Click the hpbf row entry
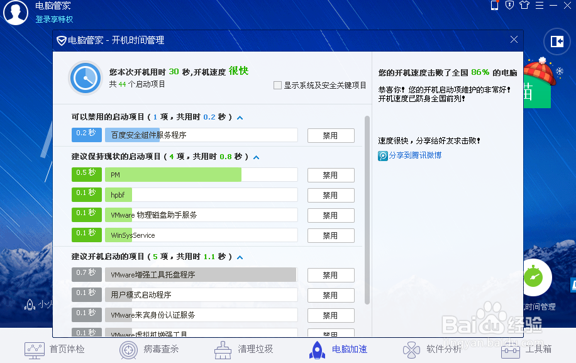Image resolution: width=576 pixels, height=363 pixels. pos(201,195)
